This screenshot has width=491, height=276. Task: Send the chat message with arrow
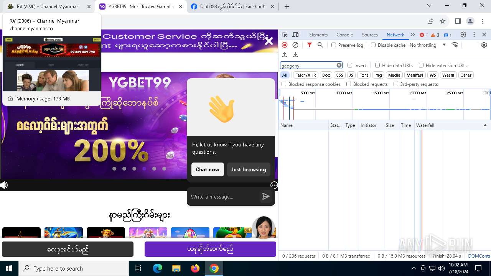[x=266, y=197]
